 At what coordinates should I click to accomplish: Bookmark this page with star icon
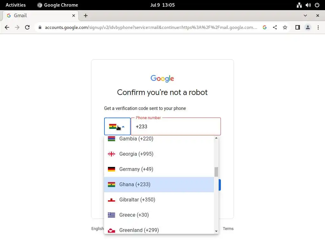pyautogui.click(x=285, y=27)
